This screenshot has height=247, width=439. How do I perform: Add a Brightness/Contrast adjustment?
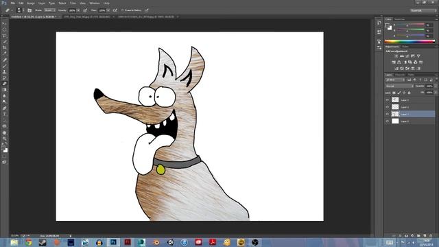pyautogui.click(x=396, y=56)
